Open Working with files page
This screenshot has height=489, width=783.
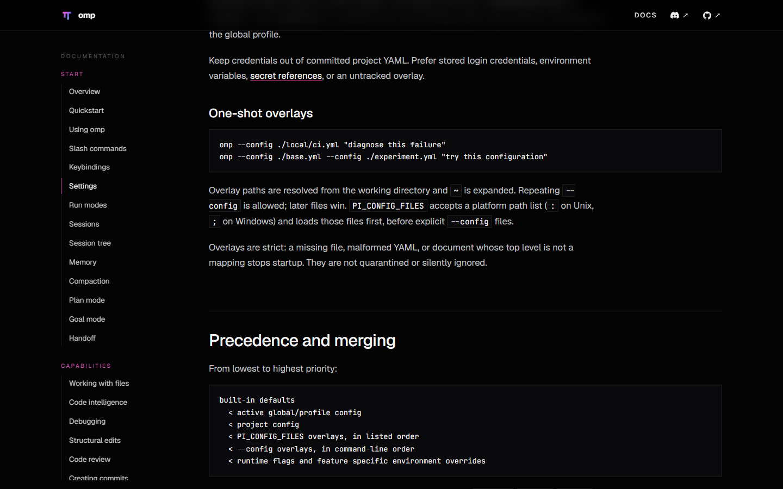tap(99, 383)
